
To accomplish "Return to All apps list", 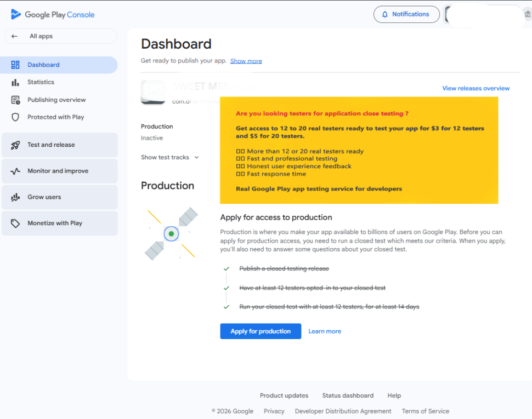I will point(61,36).
